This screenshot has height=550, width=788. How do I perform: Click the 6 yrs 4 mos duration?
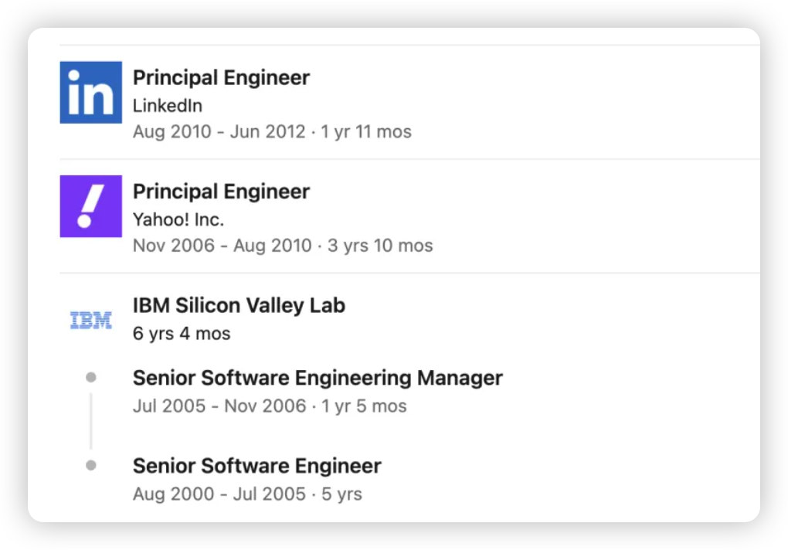(x=181, y=334)
